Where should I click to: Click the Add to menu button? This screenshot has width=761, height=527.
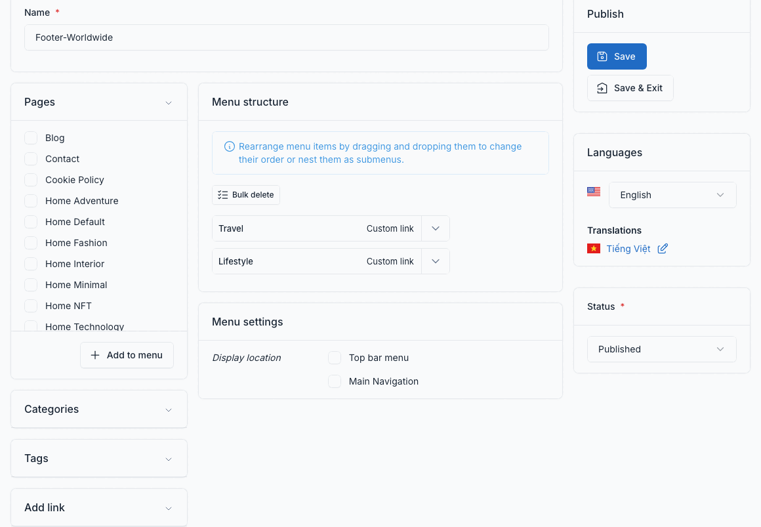pos(127,355)
